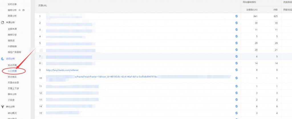Click the funnel icon beside 转化分析
The width and height of the screenshot is (292, 119).
click(x=3, y=107)
